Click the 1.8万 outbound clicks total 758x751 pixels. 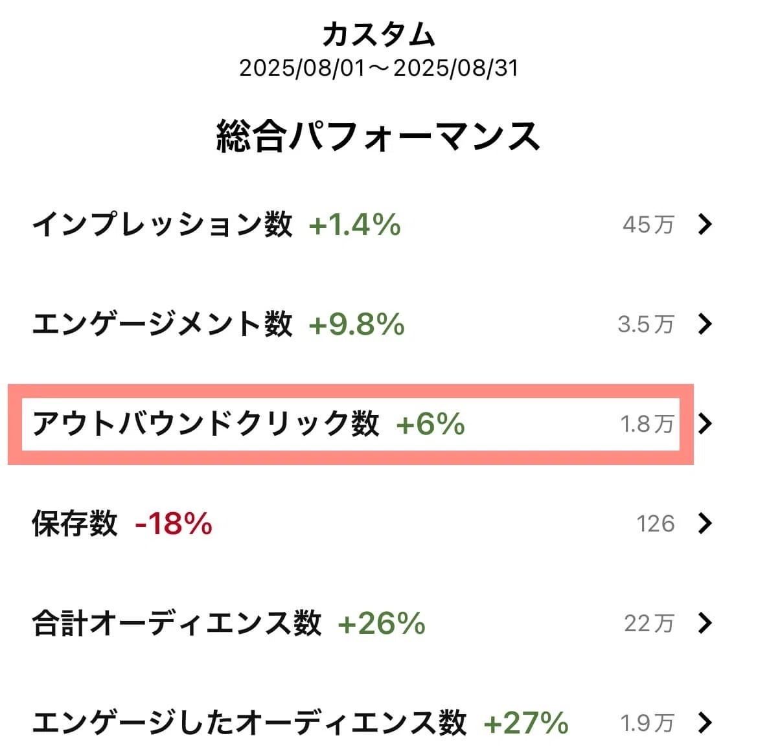(x=647, y=424)
